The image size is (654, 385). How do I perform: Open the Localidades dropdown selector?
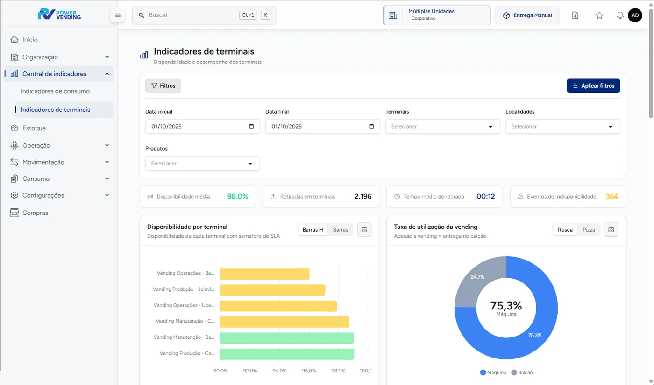(562, 127)
